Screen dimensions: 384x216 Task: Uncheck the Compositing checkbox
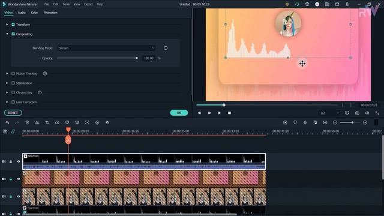pos(13,34)
